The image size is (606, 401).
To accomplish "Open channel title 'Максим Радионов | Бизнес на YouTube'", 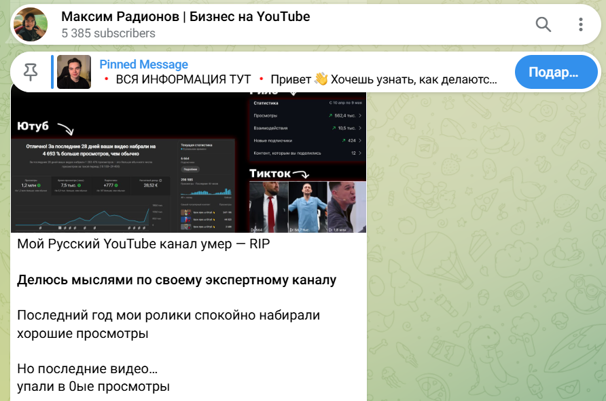I will click(x=185, y=16).
